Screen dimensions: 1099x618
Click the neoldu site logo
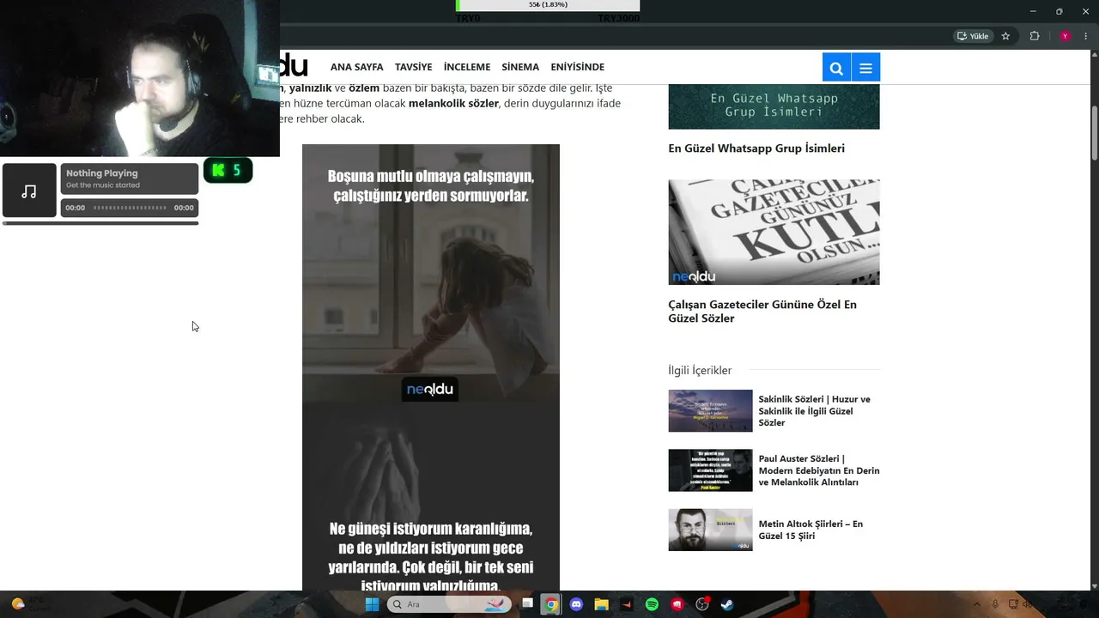point(294,65)
